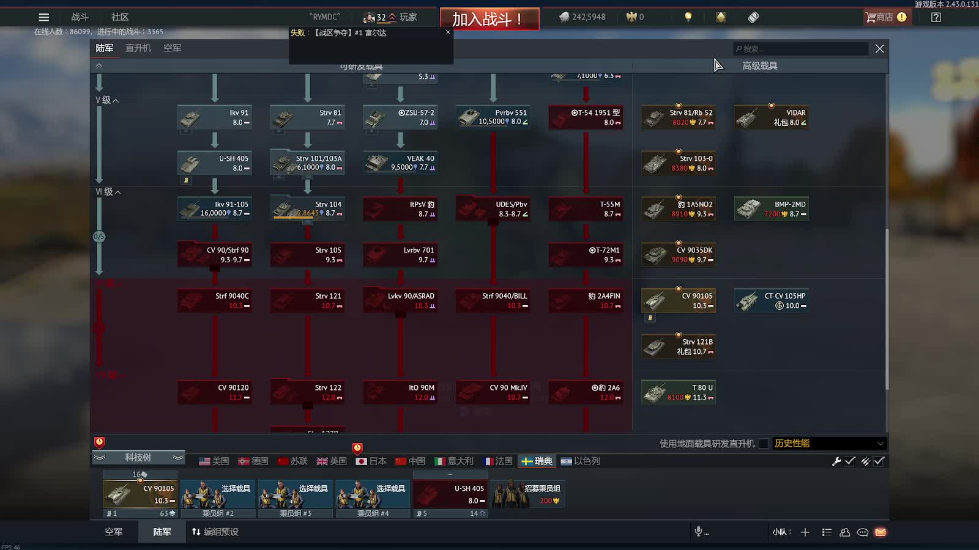This screenshot has width=979, height=550.
Task: Enable 使用地面载具研发直升机 checkbox
Action: pyautogui.click(x=764, y=444)
